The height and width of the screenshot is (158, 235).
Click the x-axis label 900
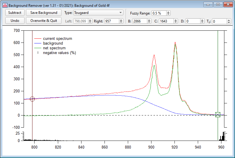pos(151,147)
